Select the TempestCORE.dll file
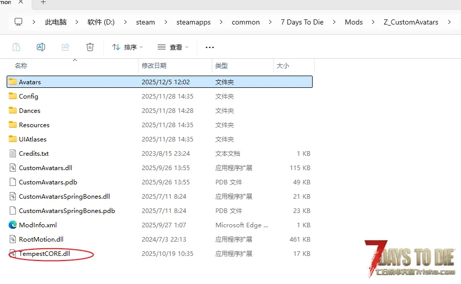Image resolution: width=461 pixels, height=284 pixels. pyautogui.click(x=44, y=253)
